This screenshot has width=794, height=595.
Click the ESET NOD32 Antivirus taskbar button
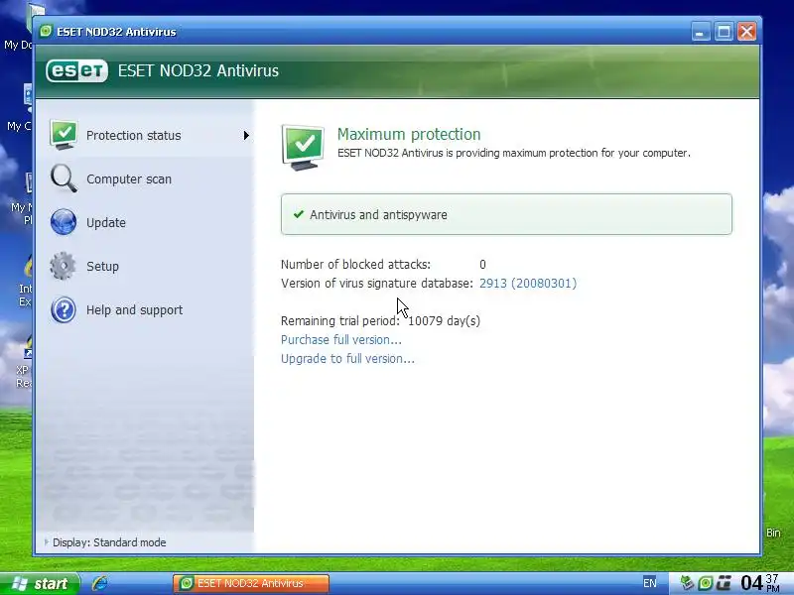pyautogui.click(x=251, y=583)
